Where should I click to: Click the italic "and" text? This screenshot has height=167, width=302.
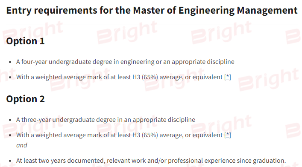point(21,145)
